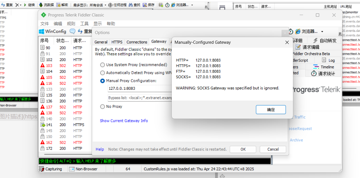Select session 103 with warning icon
The image size is (360, 178).
coord(42,65)
